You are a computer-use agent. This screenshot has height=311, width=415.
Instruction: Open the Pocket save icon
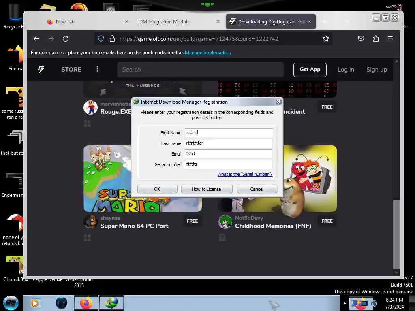pos(361,38)
